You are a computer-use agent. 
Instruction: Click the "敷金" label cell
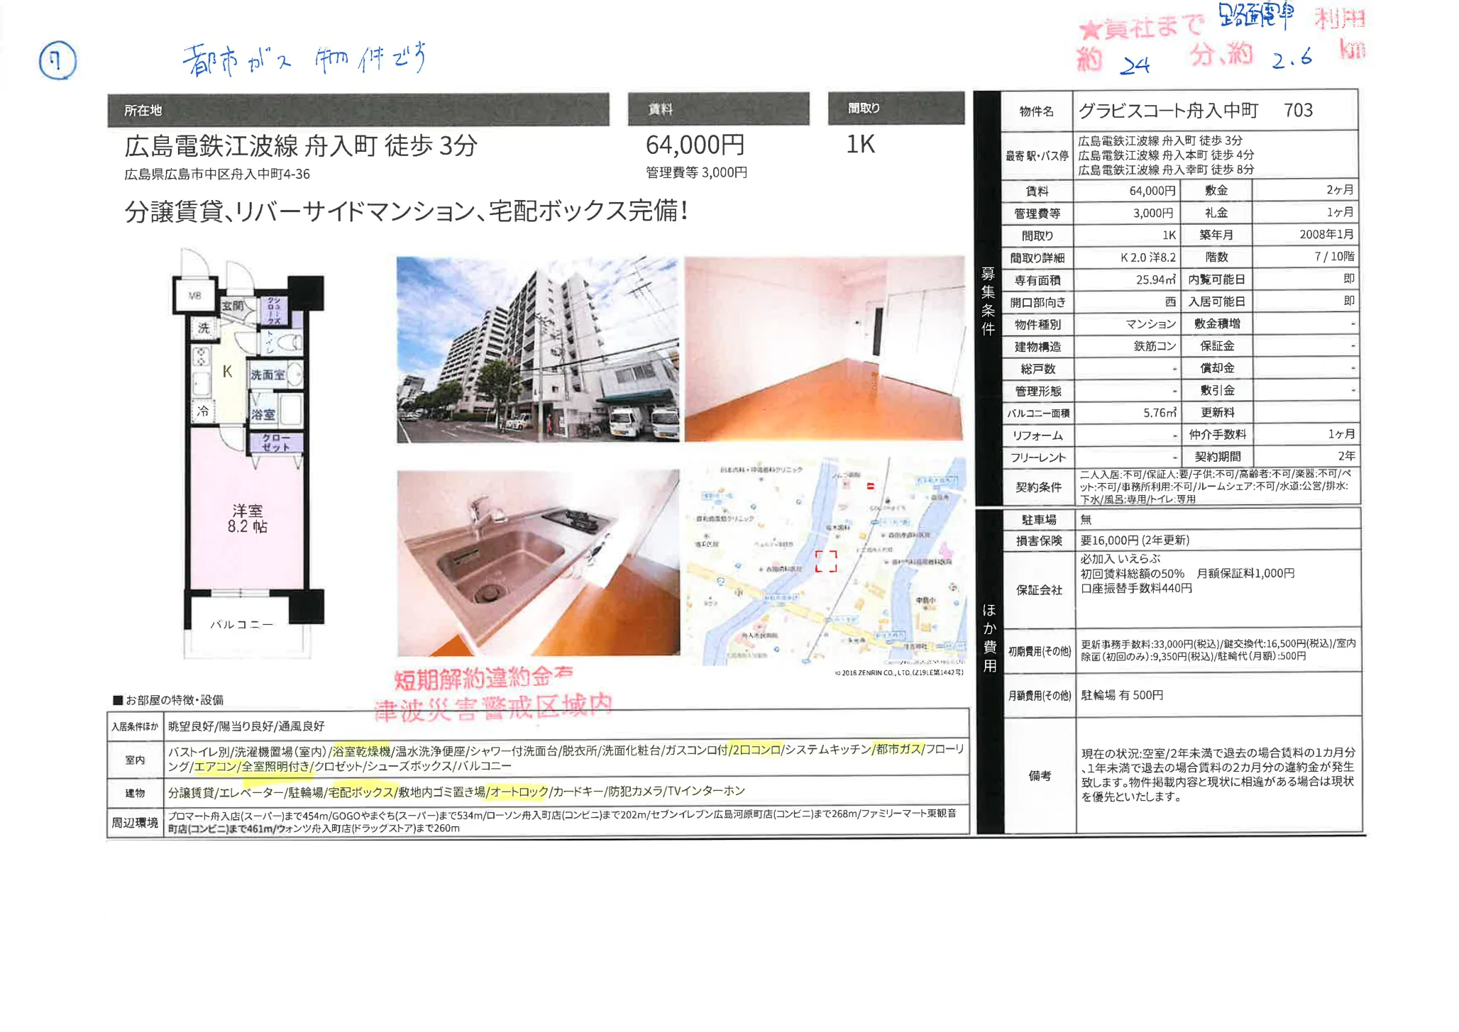tap(1216, 191)
